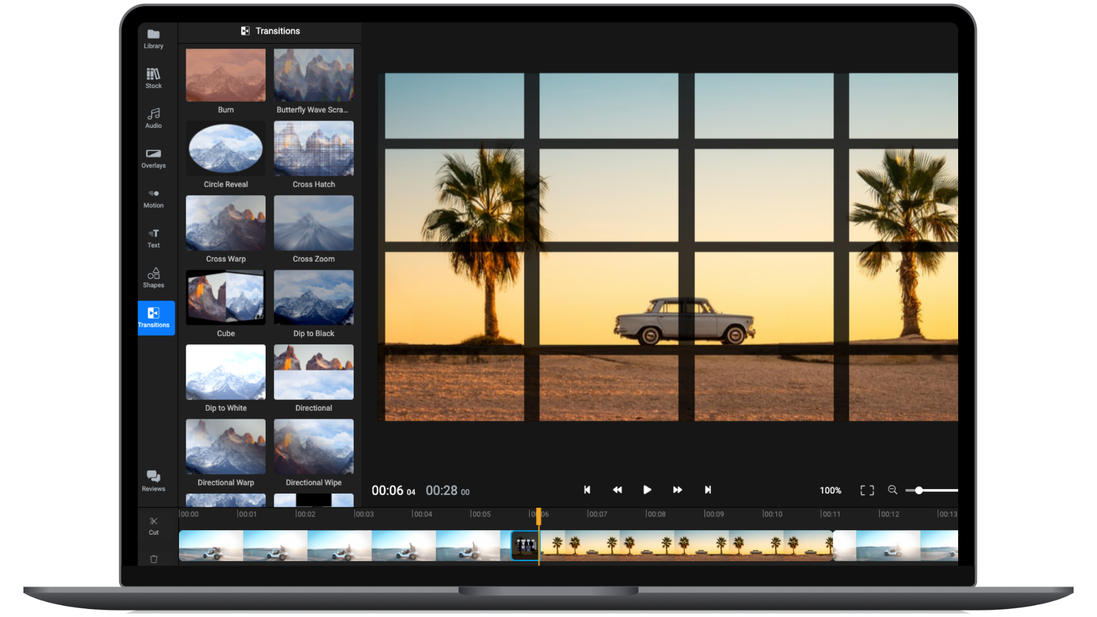
Task: Click play button in timeline controls
Action: [646, 490]
